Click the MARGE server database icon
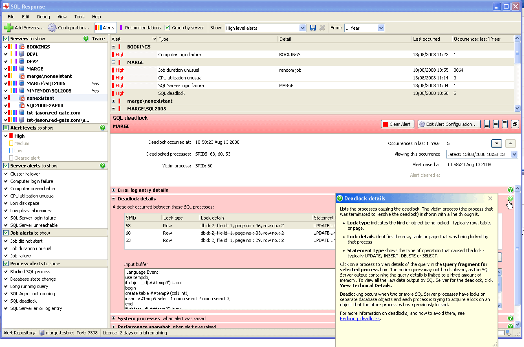Image resolution: width=524 pixels, height=347 pixels. (22, 69)
